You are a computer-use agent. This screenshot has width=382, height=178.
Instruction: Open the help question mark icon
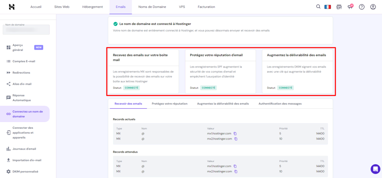pos(361,7)
